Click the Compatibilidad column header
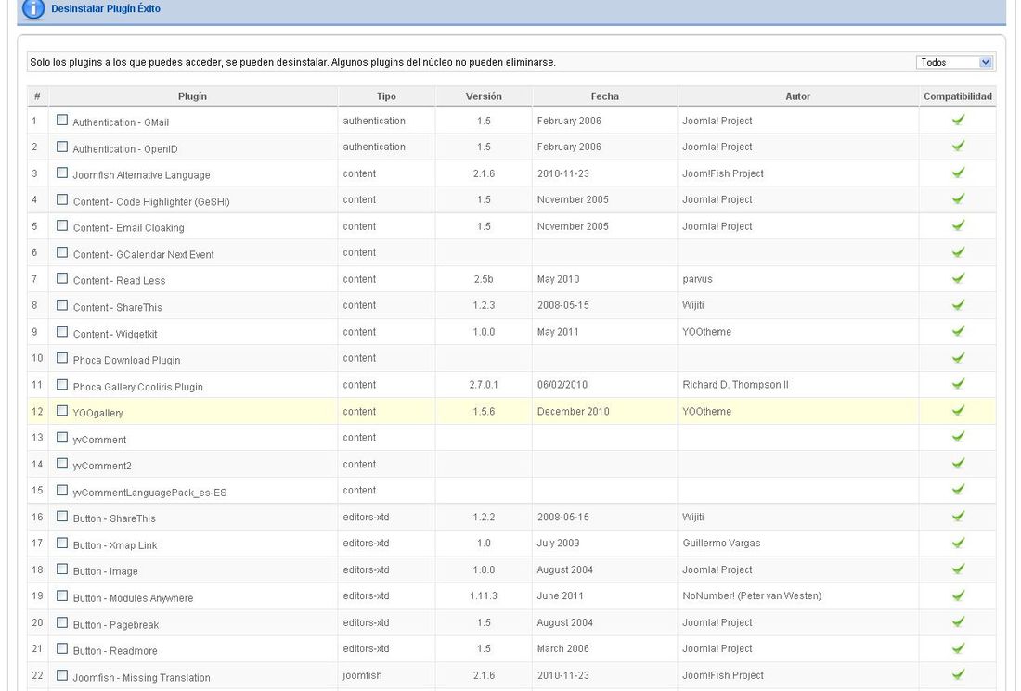 (x=958, y=96)
